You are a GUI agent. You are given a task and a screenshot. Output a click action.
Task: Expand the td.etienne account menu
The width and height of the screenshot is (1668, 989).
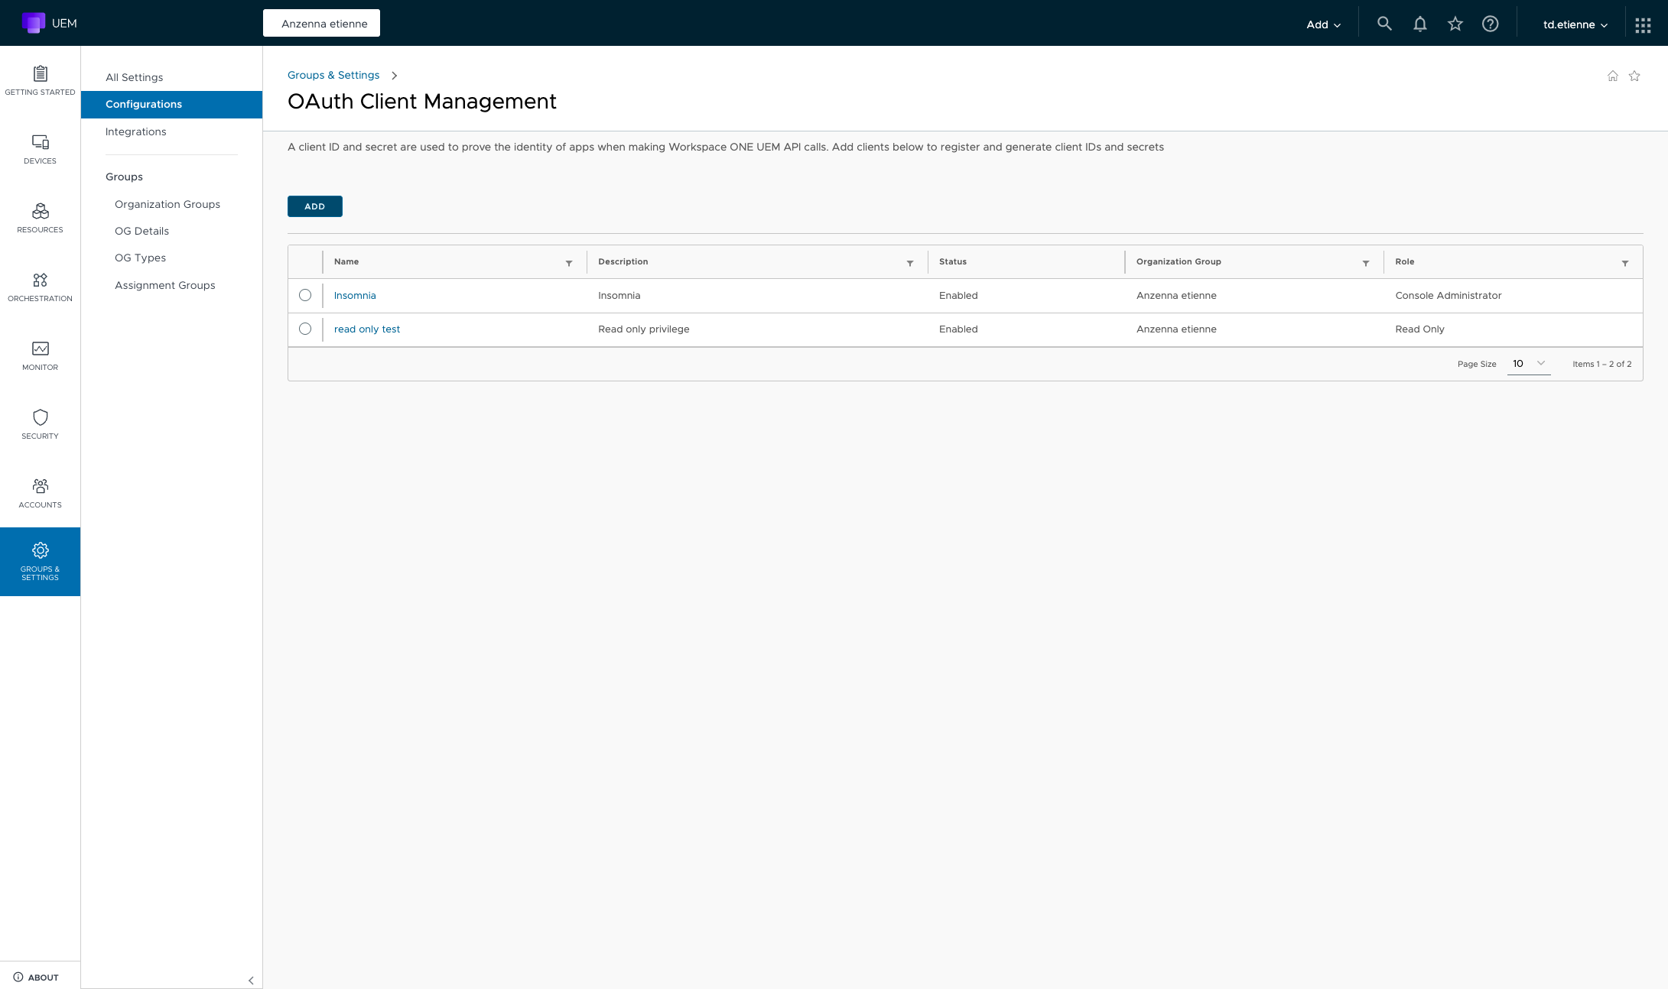[1575, 24]
